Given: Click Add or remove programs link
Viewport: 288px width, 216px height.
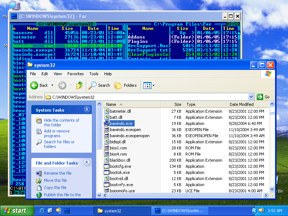Looking at the screenshot, I should (57, 133).
